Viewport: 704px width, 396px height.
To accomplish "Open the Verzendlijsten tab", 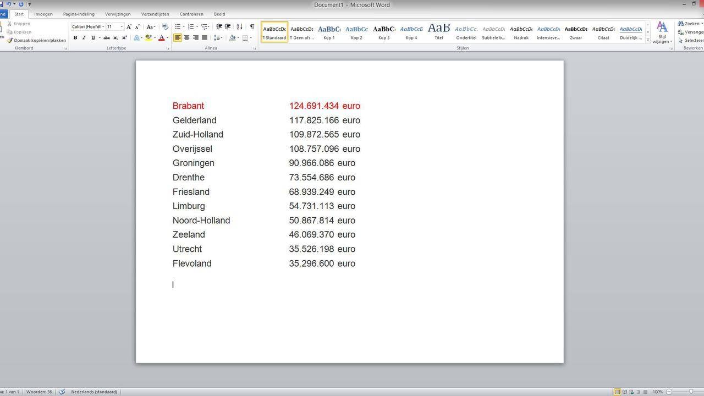I will (155, 14).
